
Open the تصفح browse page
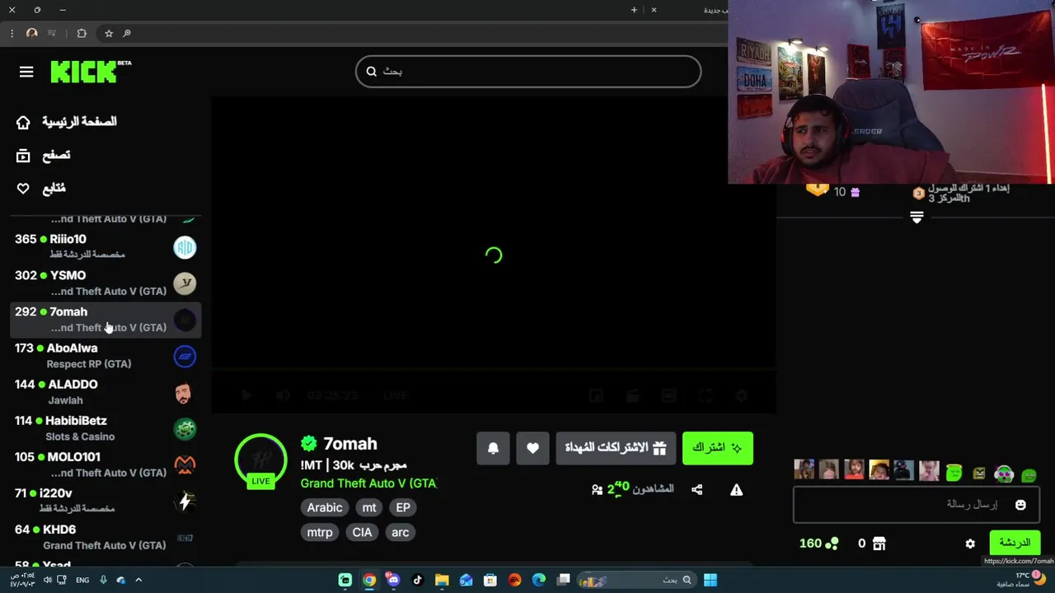(x=56, y=155)
